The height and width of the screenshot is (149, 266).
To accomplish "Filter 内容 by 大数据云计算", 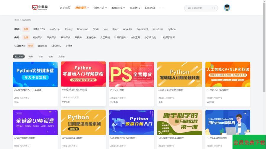I will (168, 37).
